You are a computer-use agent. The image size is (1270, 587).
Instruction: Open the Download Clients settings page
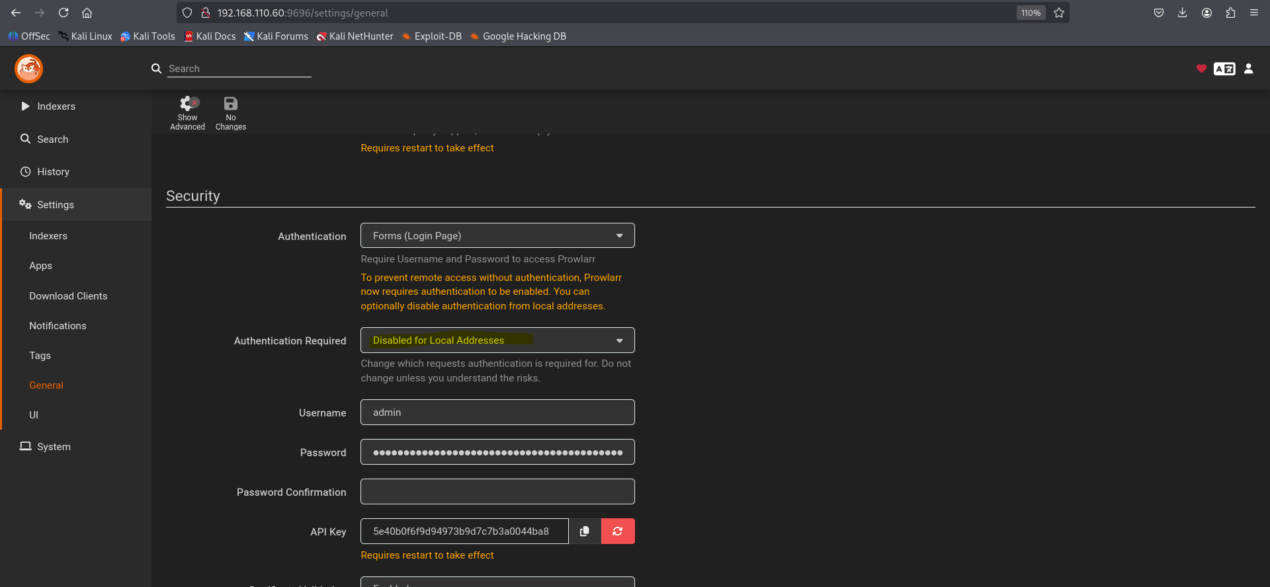(68, 296)
